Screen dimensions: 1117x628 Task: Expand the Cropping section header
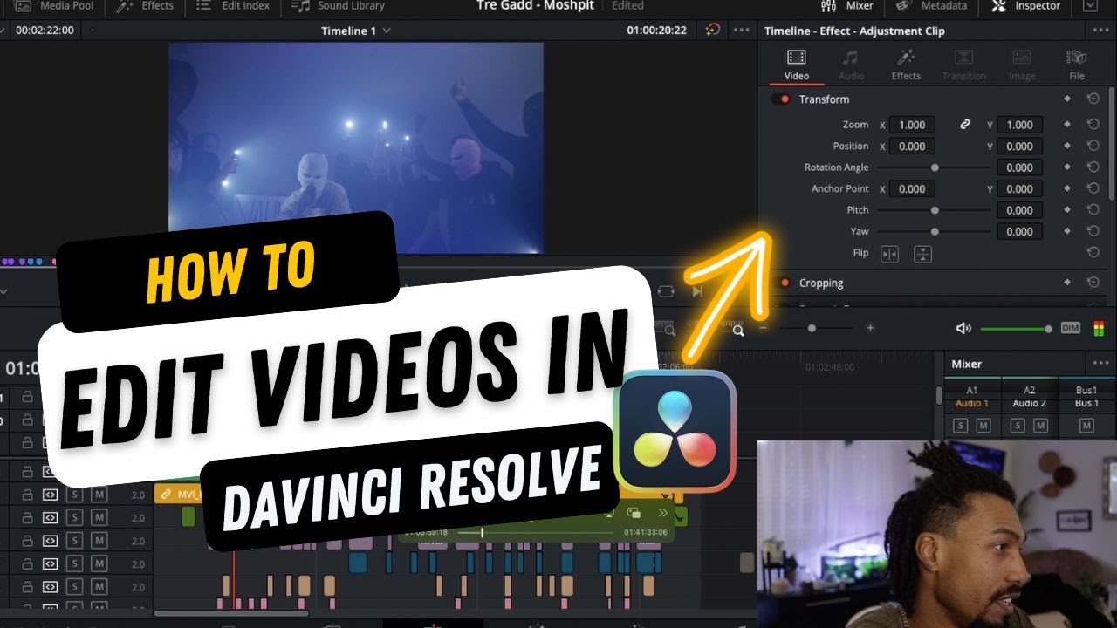[821, 283]
